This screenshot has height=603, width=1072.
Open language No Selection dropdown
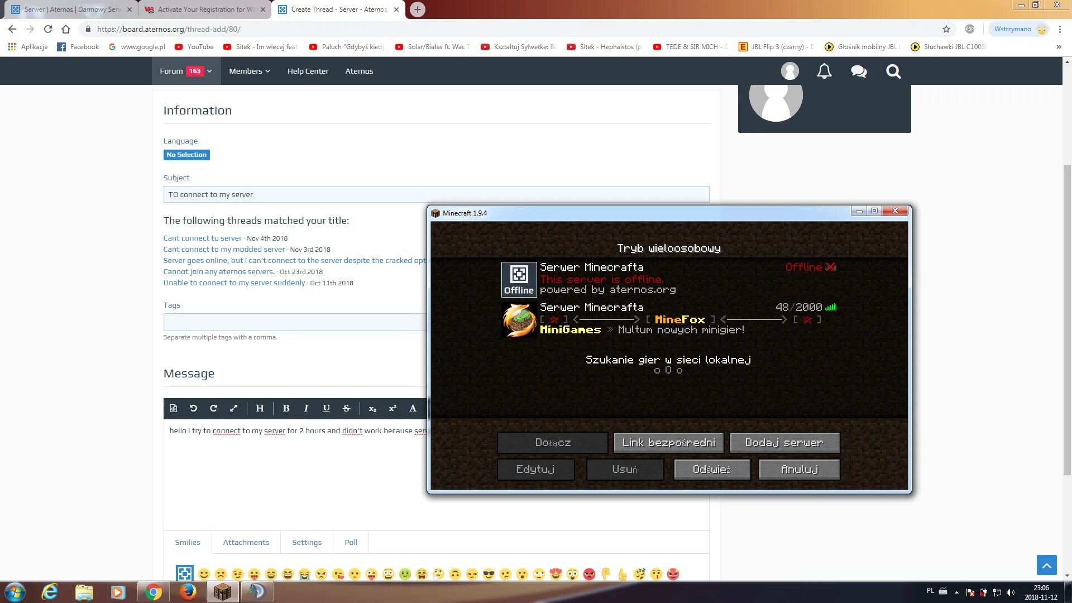coord(186,155)
